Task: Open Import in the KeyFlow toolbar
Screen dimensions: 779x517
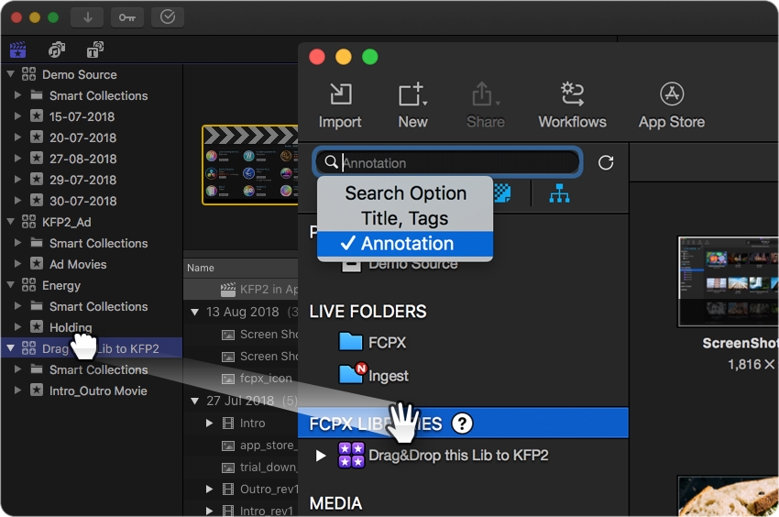Action: [340, 106]
